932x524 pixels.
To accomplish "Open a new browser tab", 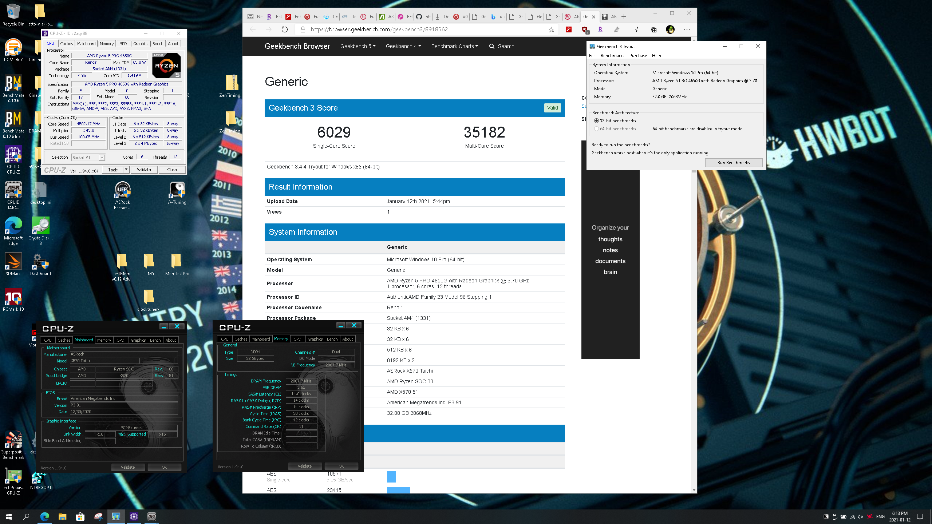I will [624, 16].
